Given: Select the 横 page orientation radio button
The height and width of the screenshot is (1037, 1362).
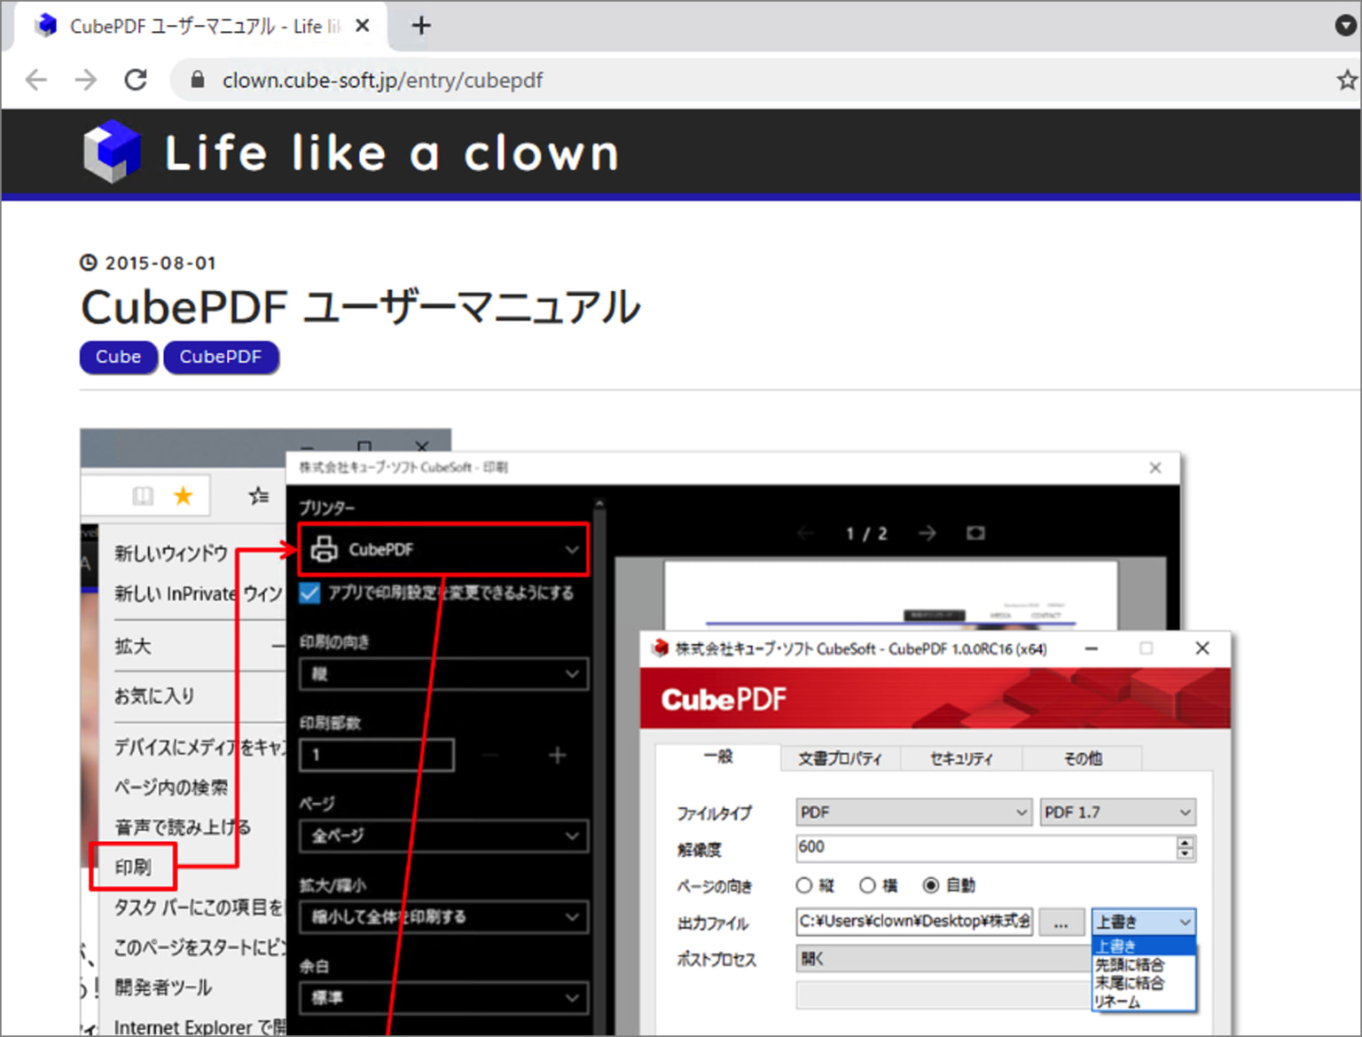Looking at the screenshot, I should (x=866, y=884).
